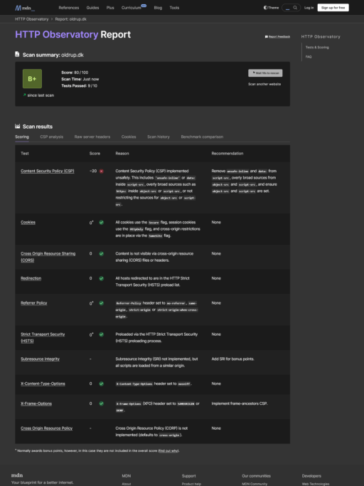The width and height of the screenshot is (364, 486).
Task: Click footer About link
Action: point(127,484)
